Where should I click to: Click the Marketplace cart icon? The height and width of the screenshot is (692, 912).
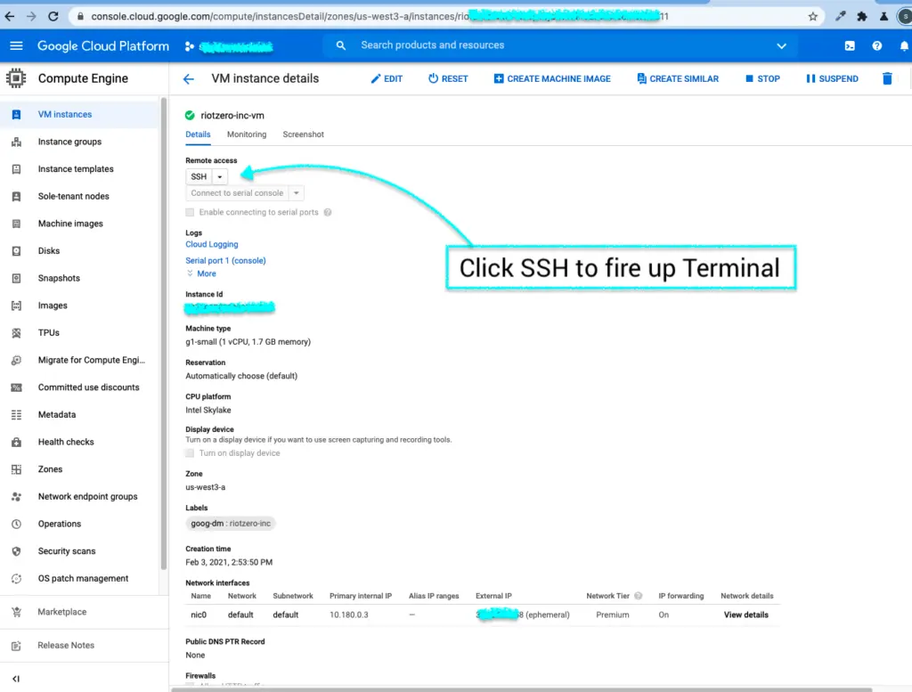(16, 613)
